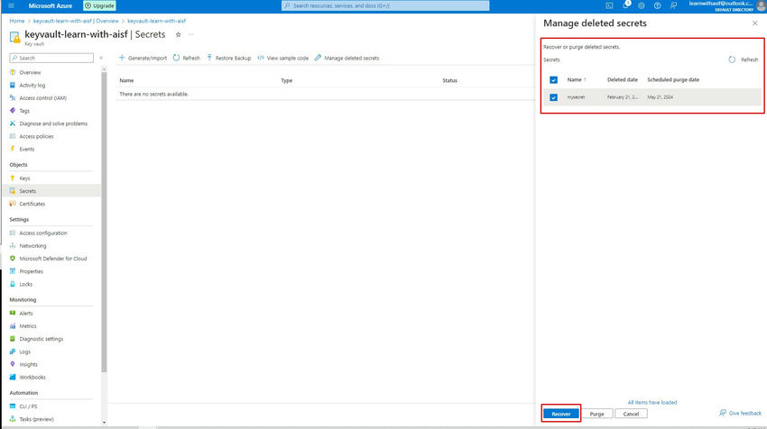This screenshot has height=429, width=767.
Task: Open Diagnose and solve problems
Action: coord(53,123)
